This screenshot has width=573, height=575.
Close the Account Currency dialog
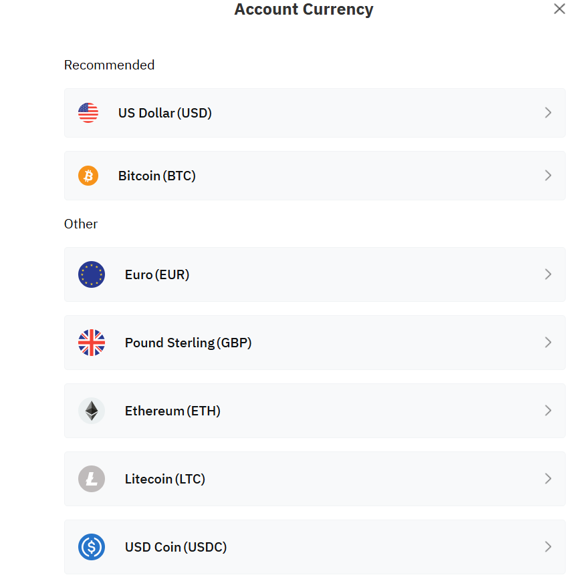click(560, 9)
